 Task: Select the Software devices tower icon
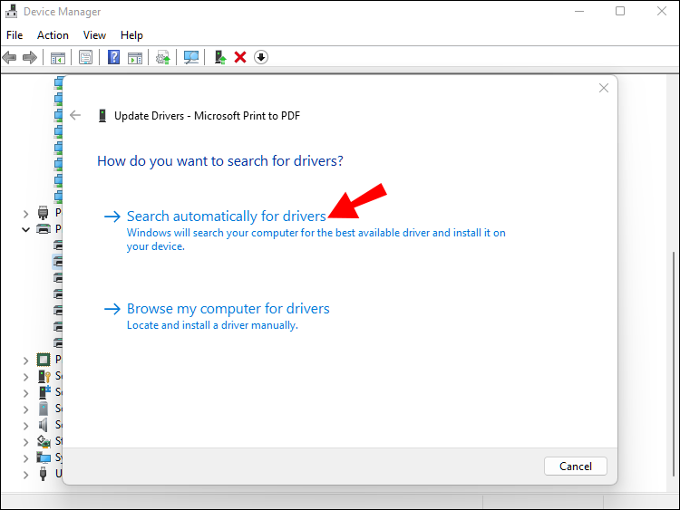tap(44, 409)
